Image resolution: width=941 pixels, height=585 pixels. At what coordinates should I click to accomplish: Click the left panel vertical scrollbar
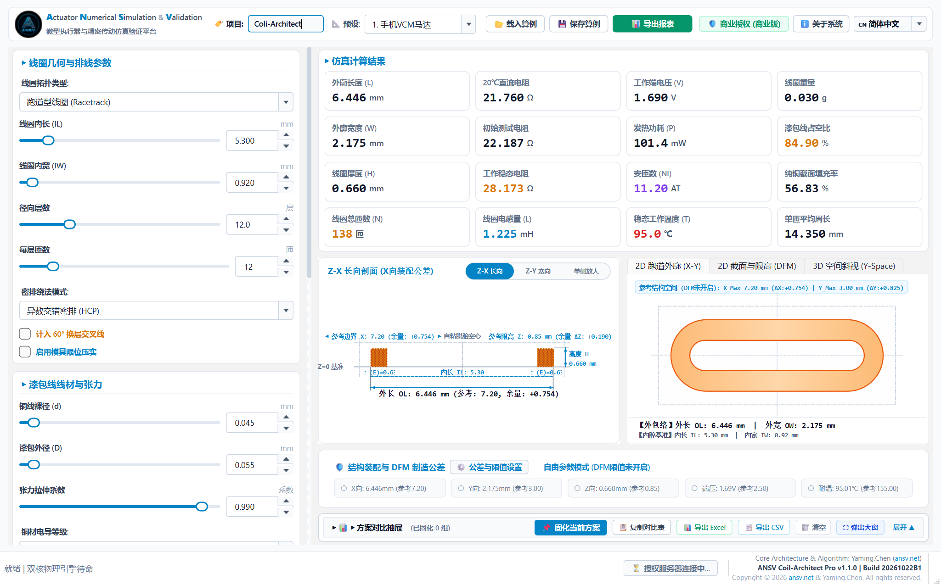pos(309,163)
